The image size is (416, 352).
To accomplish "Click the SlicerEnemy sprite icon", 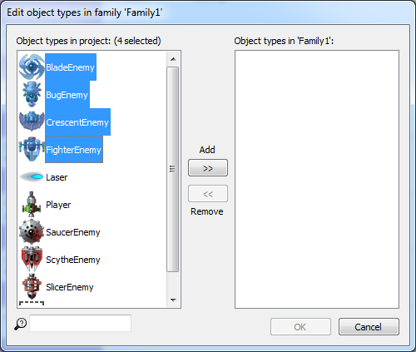I will (32, 286).
